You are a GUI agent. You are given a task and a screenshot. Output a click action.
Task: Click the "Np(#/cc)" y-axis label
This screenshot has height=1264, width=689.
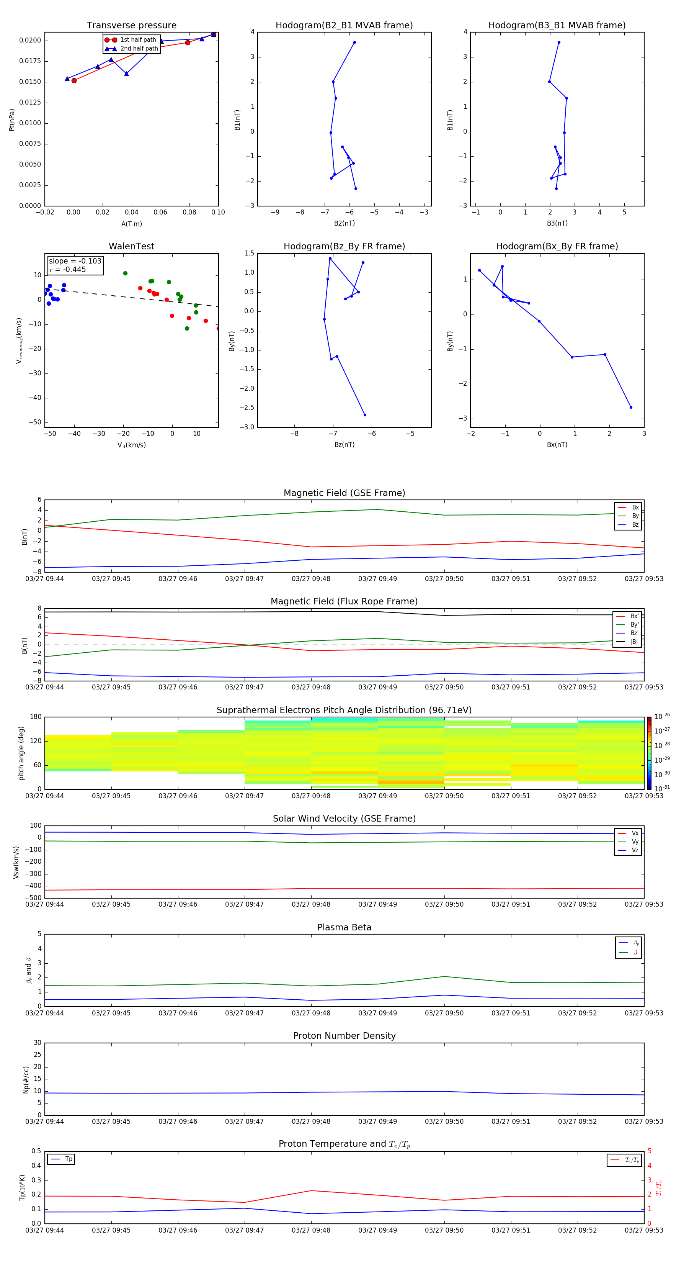coord(26,1079)
